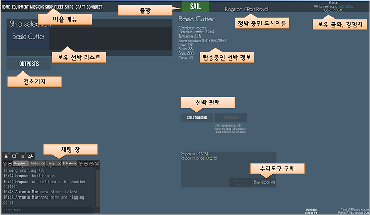370x215 pixels.
Task: Click the Gold 55040 value
Action: [x=334, y=10]
